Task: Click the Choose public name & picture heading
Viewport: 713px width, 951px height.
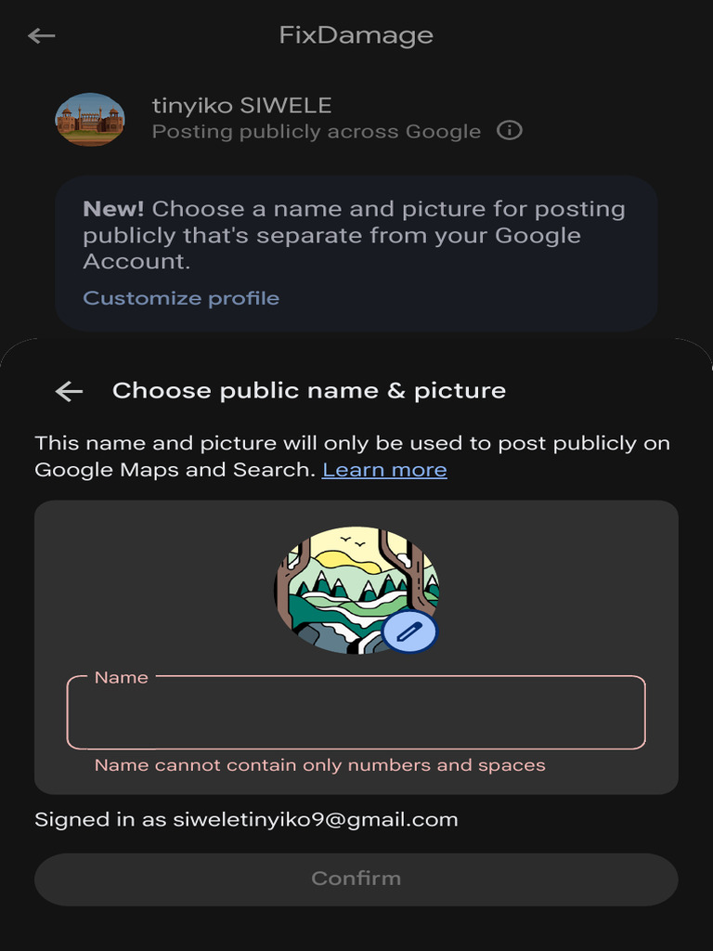Action: (x=308, y=391)
